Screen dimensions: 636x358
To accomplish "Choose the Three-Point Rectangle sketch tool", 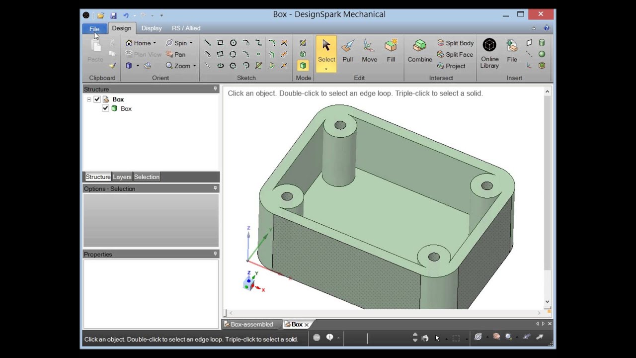I will 220,54.
